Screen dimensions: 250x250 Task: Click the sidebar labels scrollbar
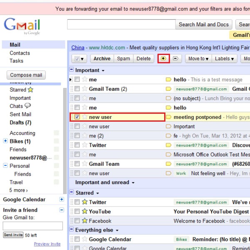pos(65,141)
